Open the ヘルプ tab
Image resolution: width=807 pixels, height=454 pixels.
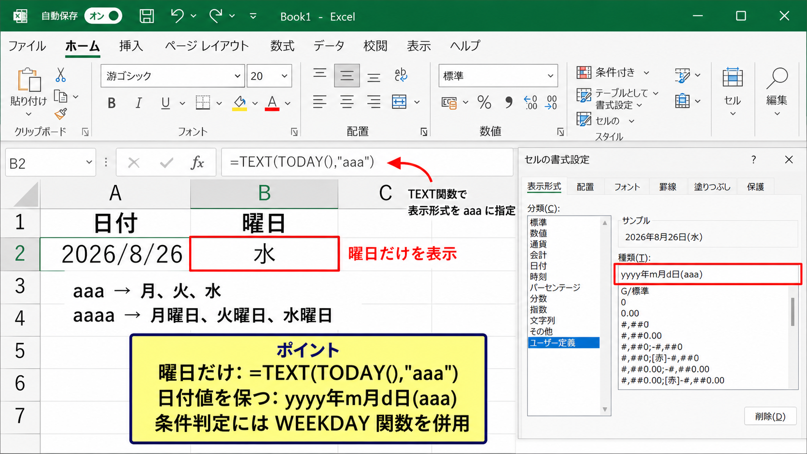coord(465,46)
